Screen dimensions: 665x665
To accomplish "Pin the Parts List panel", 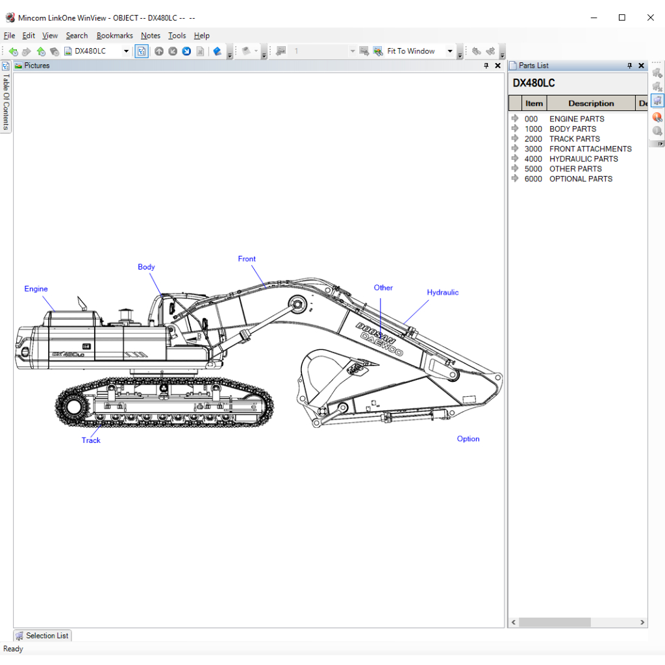I will pos(629,65).
